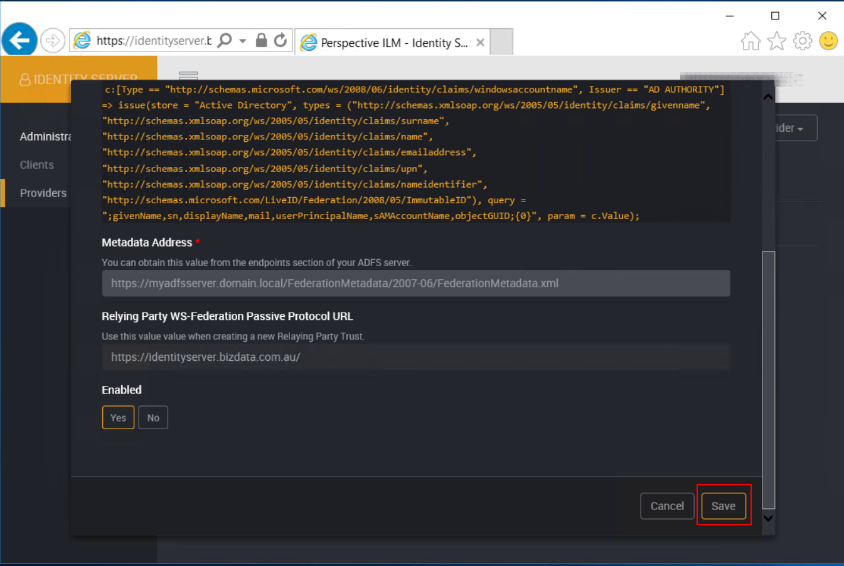Click the 'Use this value value when creating' hint
Screen dimensions: 844x566
pos(233,336)
